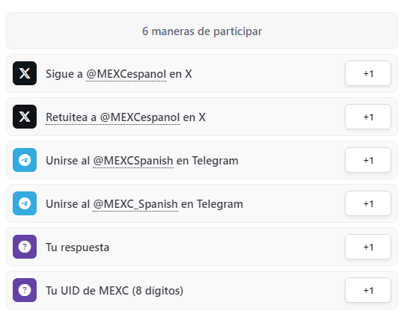Viewport: 404px width, 314px height.
Task: Click +1 button for Unirse al @MEXCSpanish
Action: point(368,160)
